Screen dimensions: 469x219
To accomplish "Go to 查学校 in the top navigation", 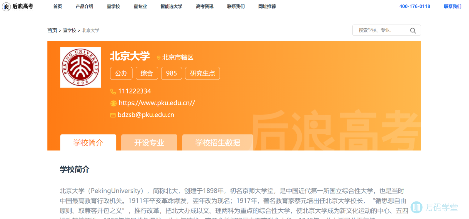I will point(113,6).
